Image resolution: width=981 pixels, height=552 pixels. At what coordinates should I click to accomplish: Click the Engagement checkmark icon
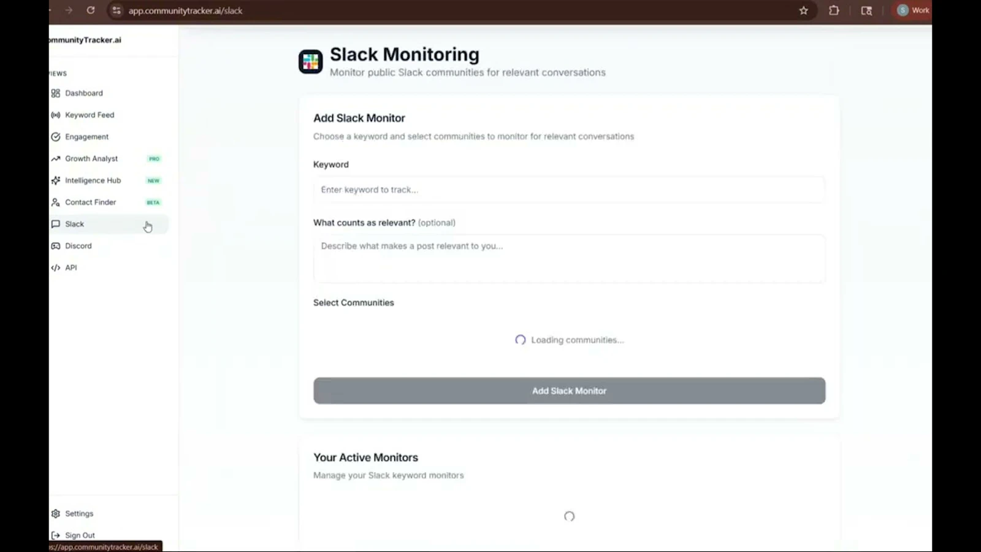tap(55, 137)
